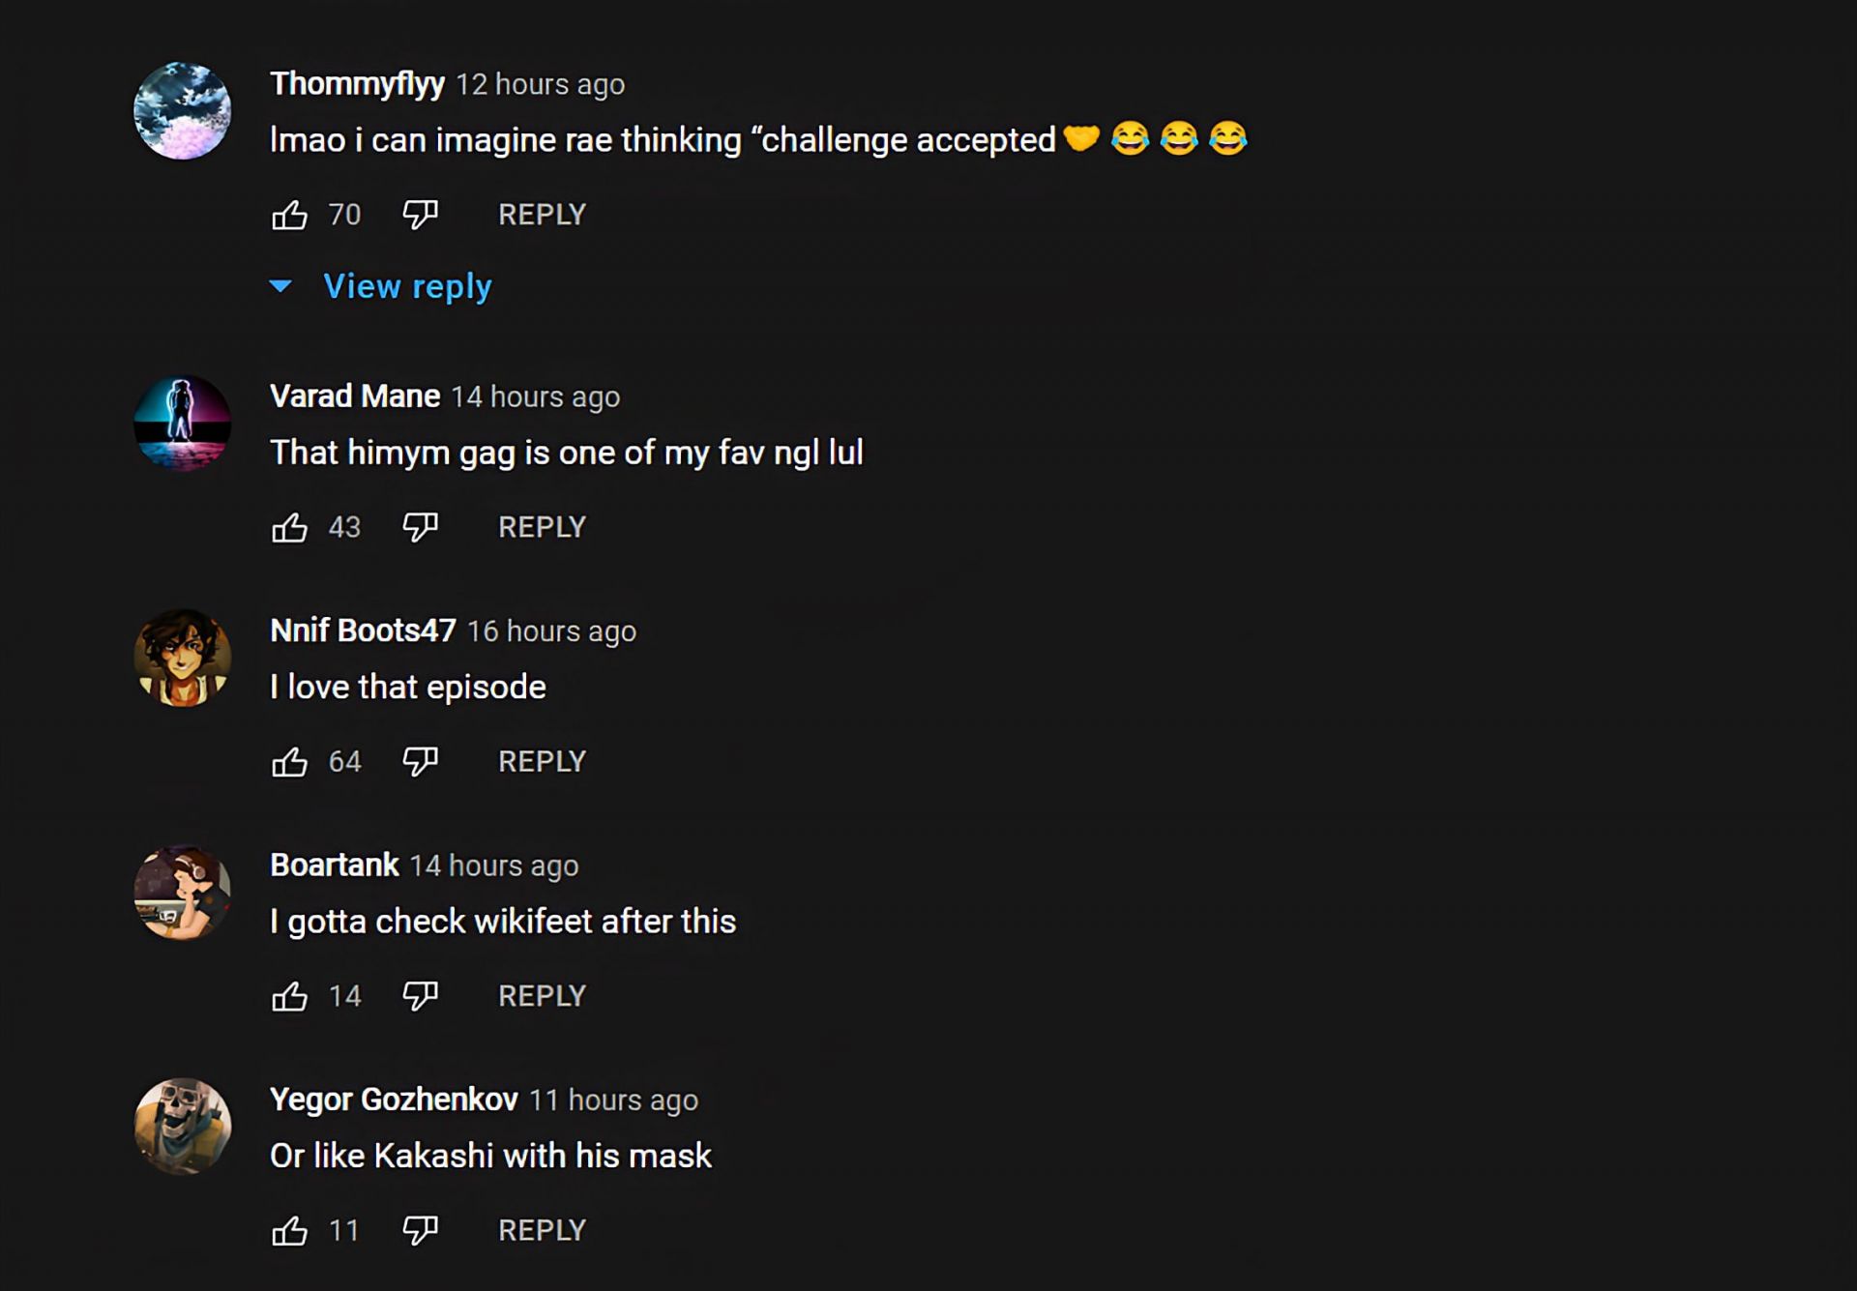Dislike Boartank's comment
The image size is (1857, 1291).
tap(420, 996)
